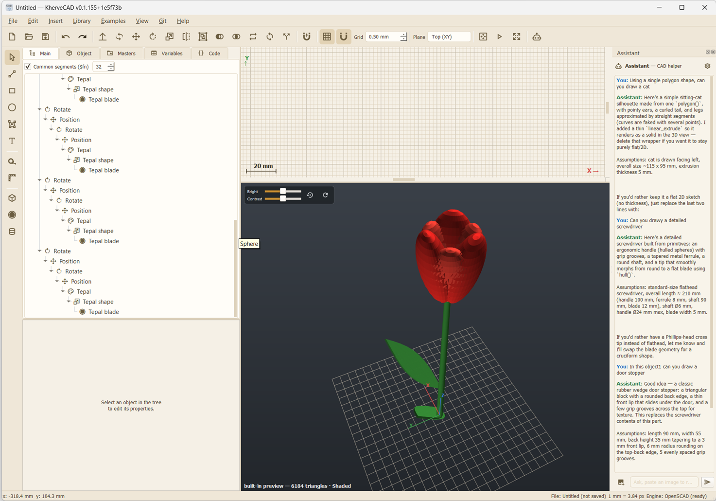The width and height of the screenshot is (716, 501).
Task: Click the branching fork toolbar icon
Action: coord(286,37)
